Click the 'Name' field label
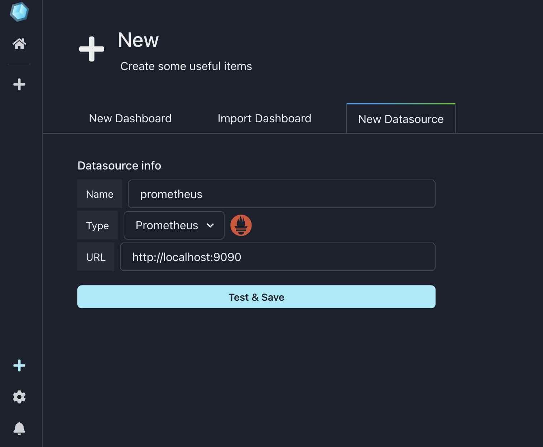Image resolution: width=543 pixels, height=447 pixels. (100, 194)
